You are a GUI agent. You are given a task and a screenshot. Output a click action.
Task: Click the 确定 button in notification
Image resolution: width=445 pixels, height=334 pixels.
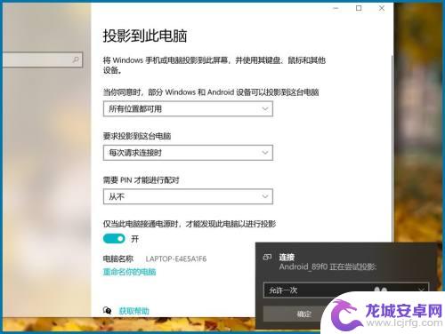coord(303,314)
